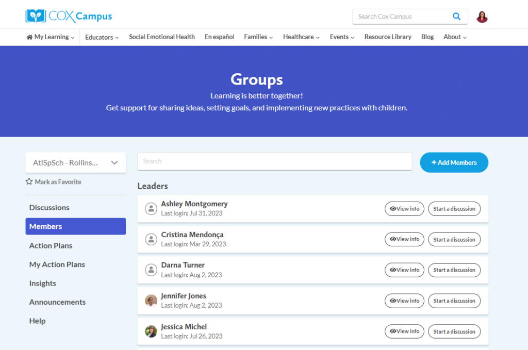The image size is (528, 350).
Task: Open the user profile avatar menu
Action: coord(482,17)
